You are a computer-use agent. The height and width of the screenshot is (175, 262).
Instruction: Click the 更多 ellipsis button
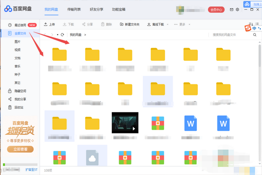179,24
